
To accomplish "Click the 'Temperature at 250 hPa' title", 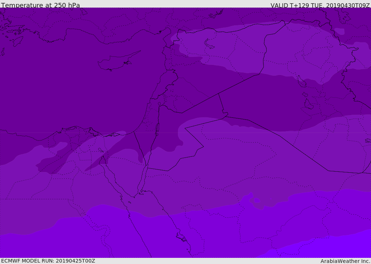I will (41, 5).
